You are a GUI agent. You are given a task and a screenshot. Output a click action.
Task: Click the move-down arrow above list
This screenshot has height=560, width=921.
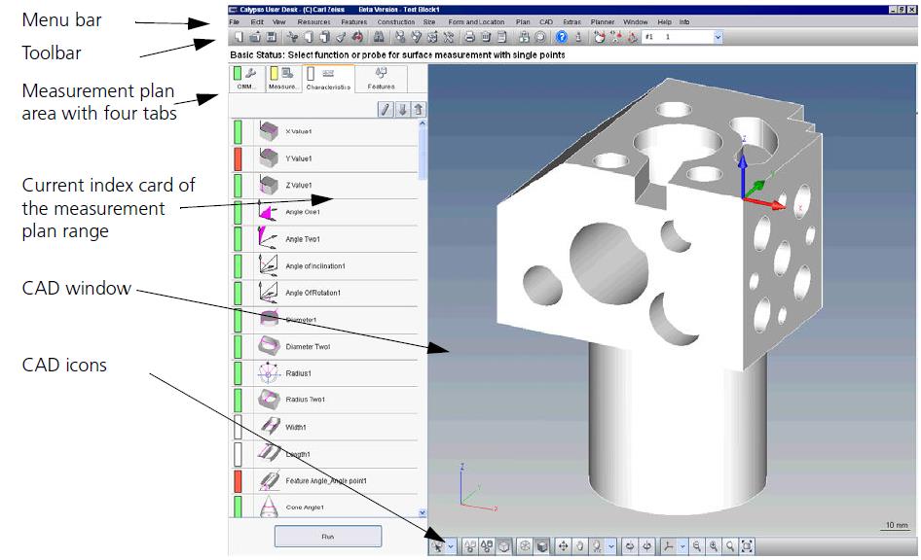click(402, 109)
